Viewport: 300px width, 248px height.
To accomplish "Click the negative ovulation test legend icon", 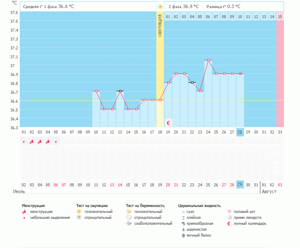I will (79, 218).
